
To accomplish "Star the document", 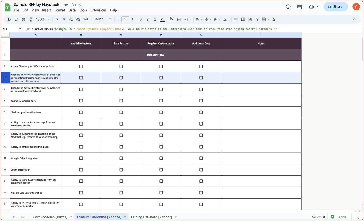I will (66, 5).
